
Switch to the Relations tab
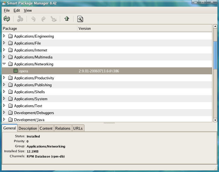click(x=63, y=128)
